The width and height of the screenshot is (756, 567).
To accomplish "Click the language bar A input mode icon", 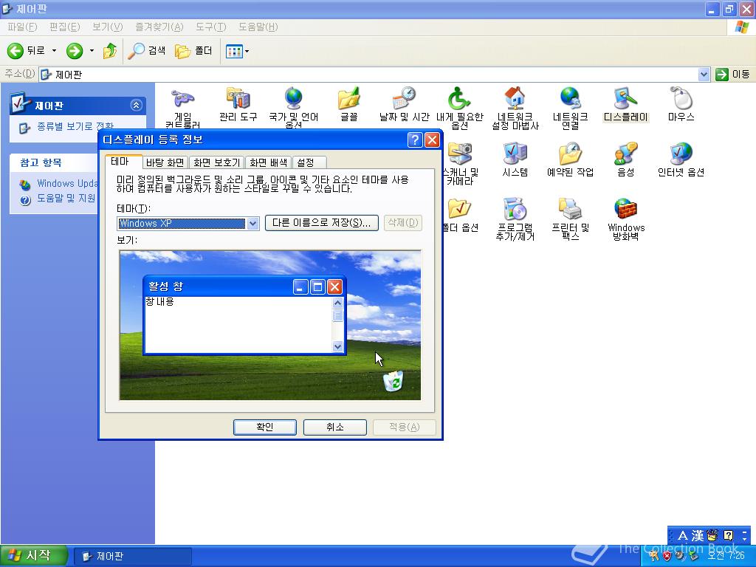I will tap(682, 536).
